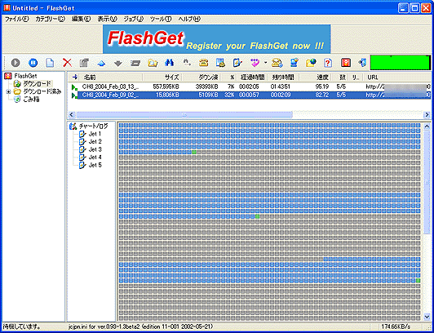This screenshot has height=333, width=434.
Task: Sort by the 残り時間 column header
Action: [283, 77]
